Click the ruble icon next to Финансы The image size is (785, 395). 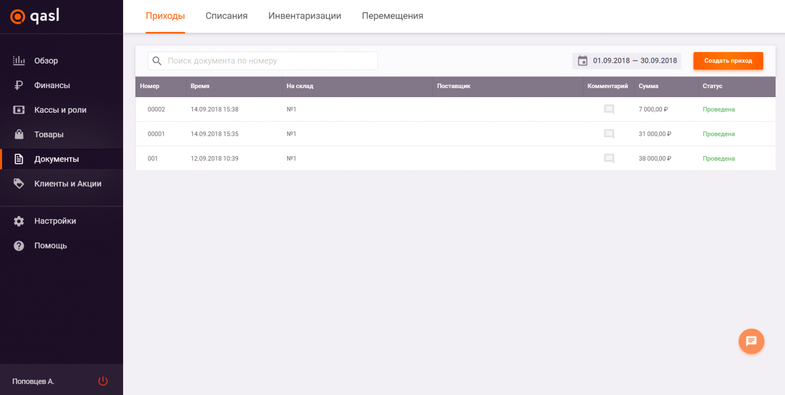coord(19,85)
